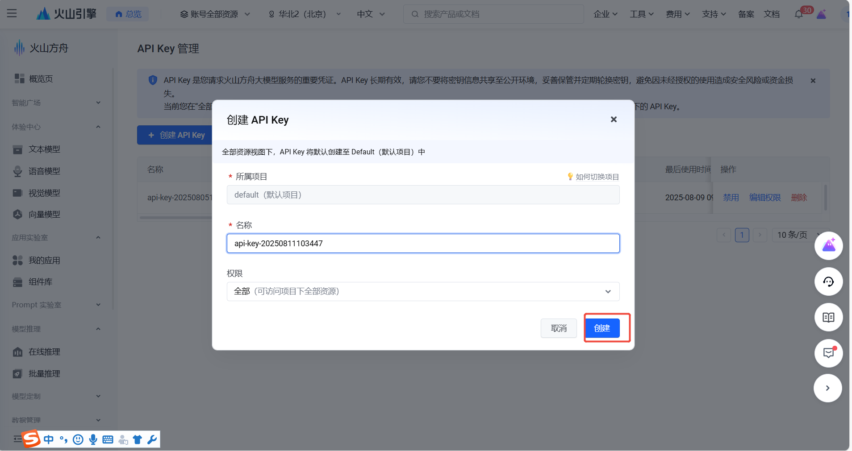This screenshot has width=852, height=451.
Task: Open the 中文 language dropdown
Action: pyautogui.click(x=371, y=14)
